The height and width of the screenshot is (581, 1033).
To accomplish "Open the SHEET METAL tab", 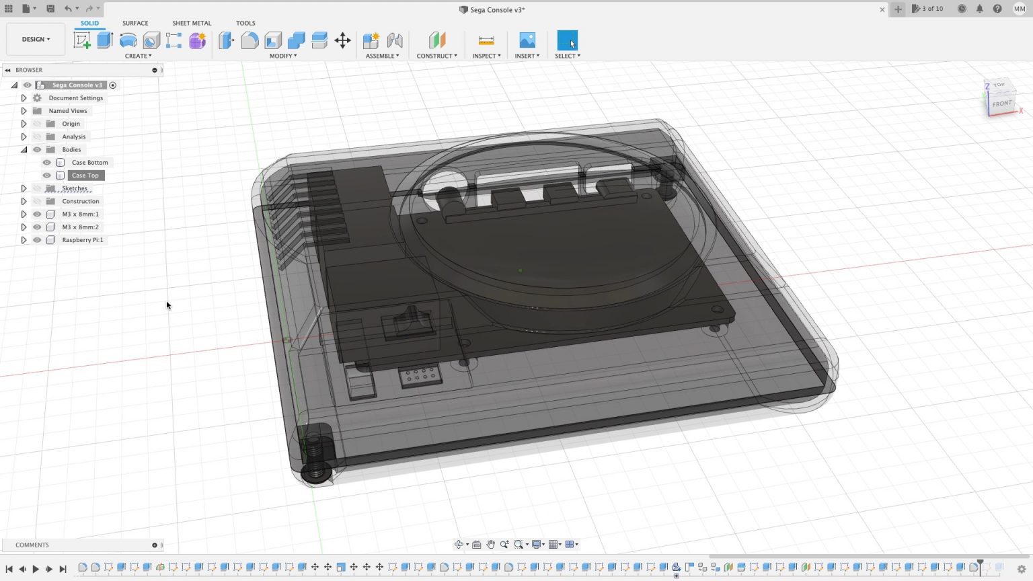I will coord(191,22).
